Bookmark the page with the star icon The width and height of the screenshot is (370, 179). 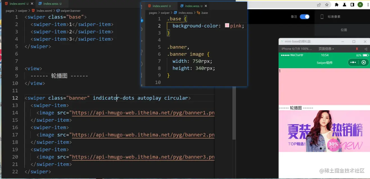327,5
